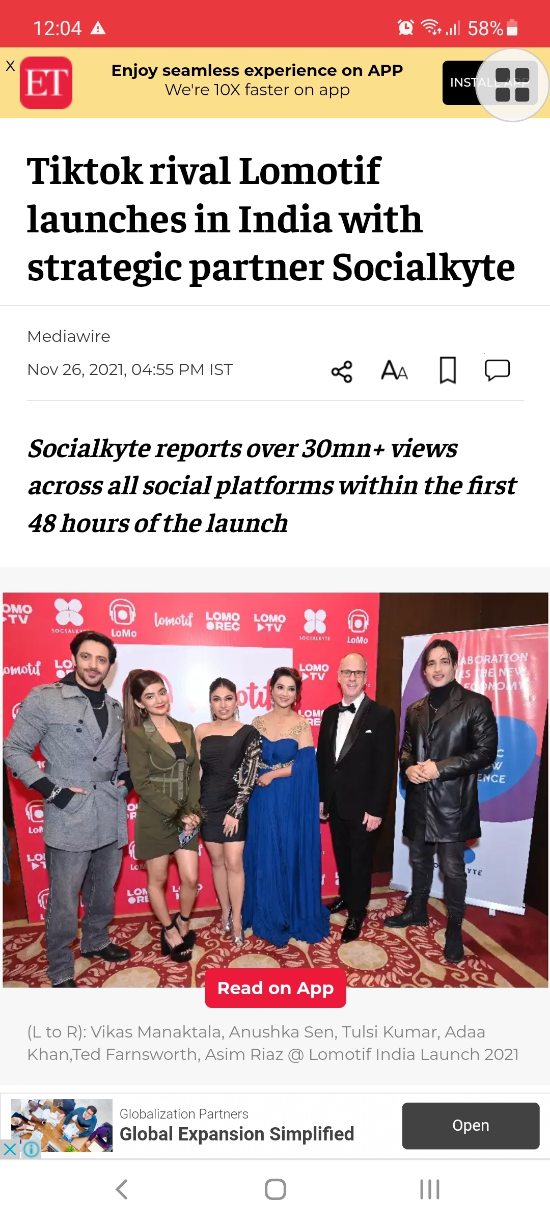Viewport: 550px width, 1223px height.
Task: Tap the ad info icon
Action: pyautogui.click(x=31, y=1149)
